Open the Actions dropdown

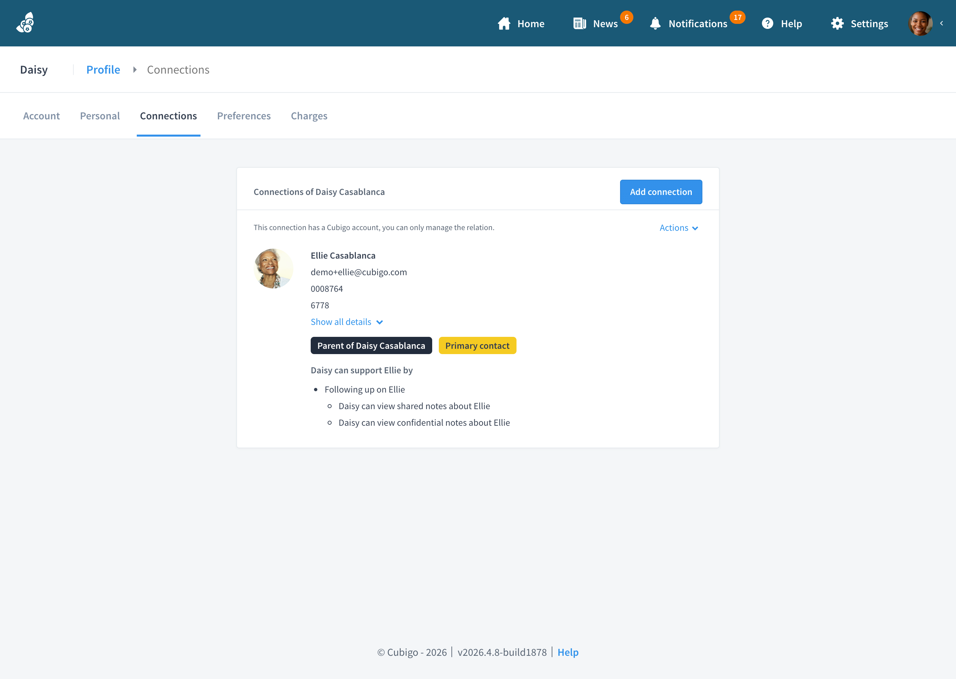pyautogui.click(x=678, y=228)
